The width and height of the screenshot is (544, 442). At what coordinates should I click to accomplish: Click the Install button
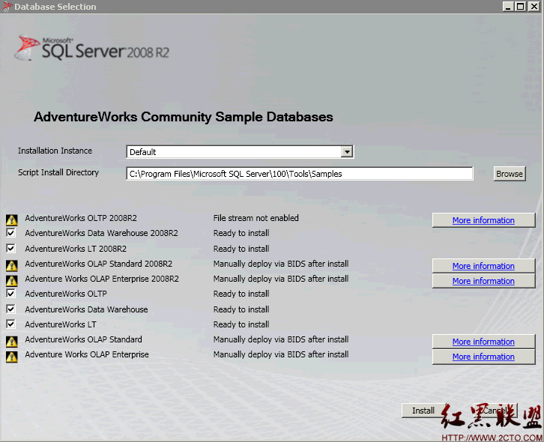[x=423, y=411]
